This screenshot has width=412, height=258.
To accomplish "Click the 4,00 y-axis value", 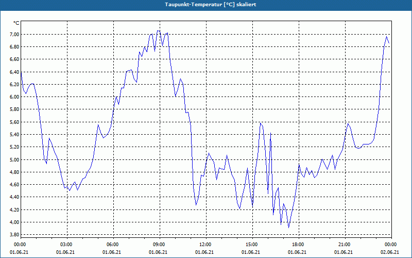I will 15,222.
